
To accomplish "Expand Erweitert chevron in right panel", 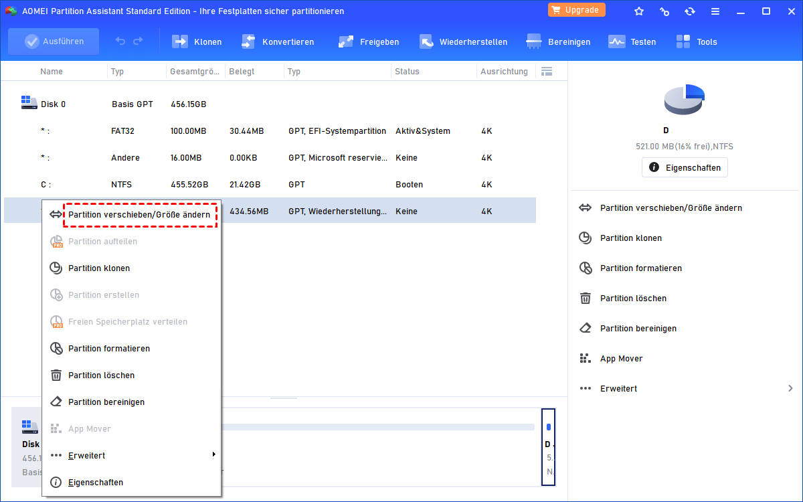I will pos(790,388).
